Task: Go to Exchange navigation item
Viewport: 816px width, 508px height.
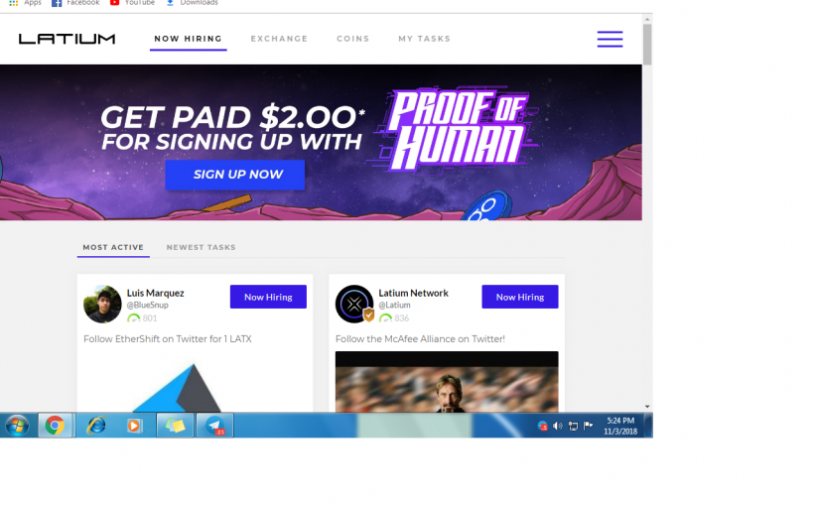Action: 280,39
